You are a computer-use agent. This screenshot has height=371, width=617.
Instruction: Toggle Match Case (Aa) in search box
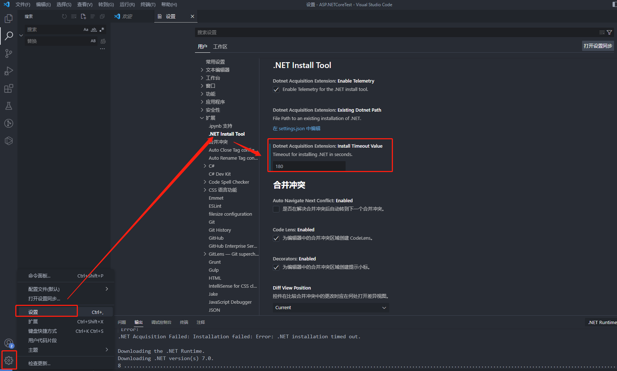click(x=86, y=29)
